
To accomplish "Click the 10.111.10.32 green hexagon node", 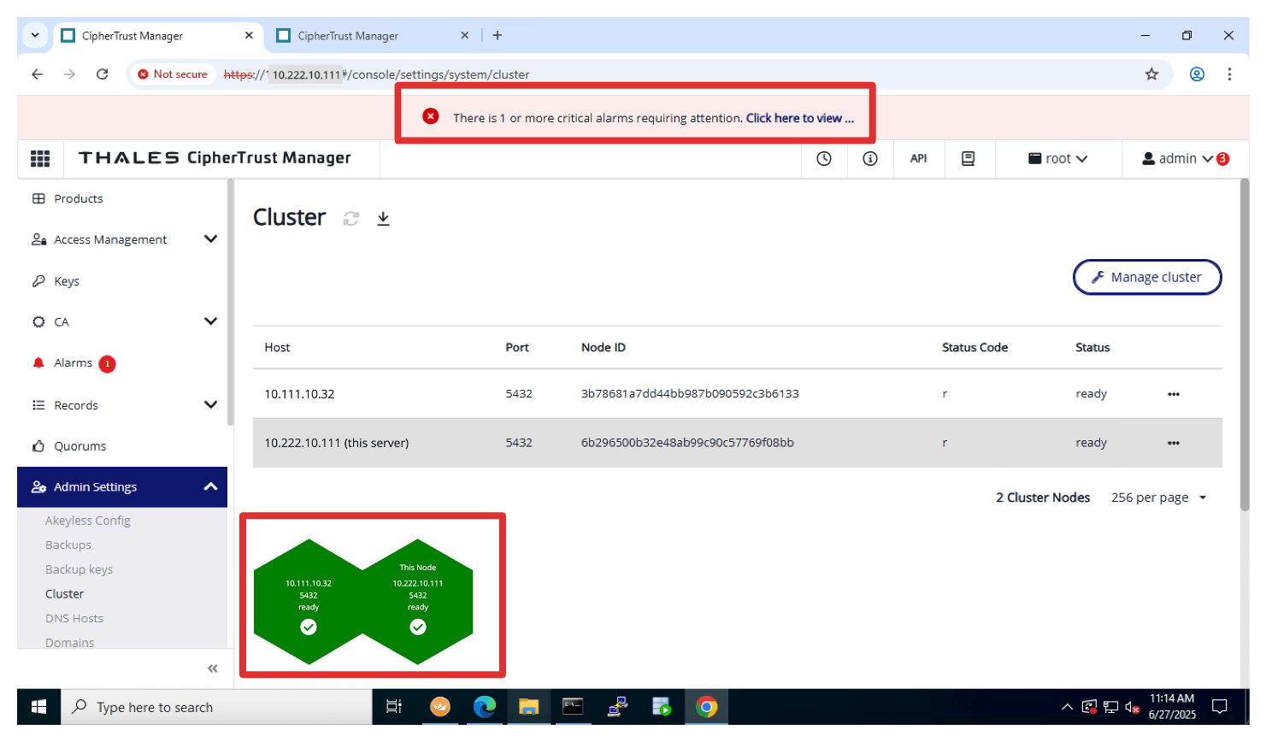I will click(x=309, y=602).
